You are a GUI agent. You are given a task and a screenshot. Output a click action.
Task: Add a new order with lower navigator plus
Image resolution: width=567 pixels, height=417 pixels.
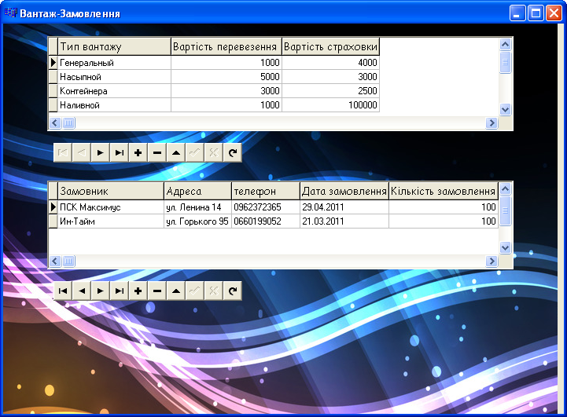coord(138,291)
